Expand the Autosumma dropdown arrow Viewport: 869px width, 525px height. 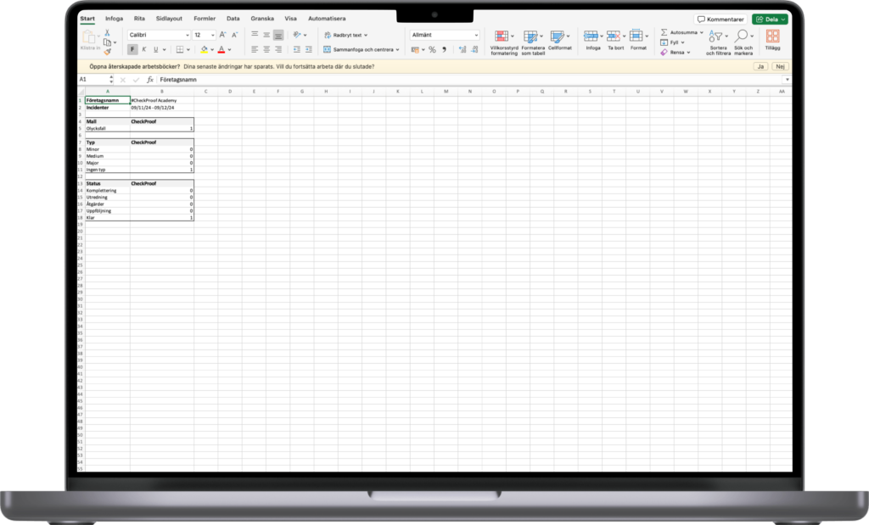[x=702, y=32]
